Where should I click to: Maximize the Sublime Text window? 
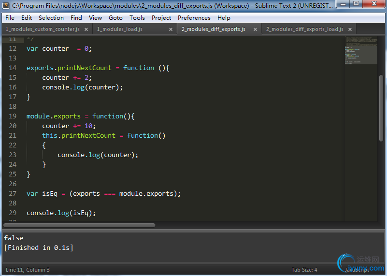[x=356, y=4]
